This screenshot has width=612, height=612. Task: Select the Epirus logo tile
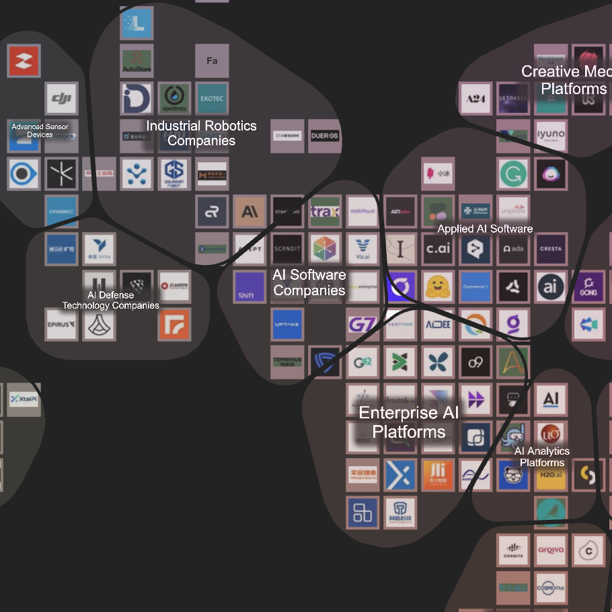(x=61, y=324)
